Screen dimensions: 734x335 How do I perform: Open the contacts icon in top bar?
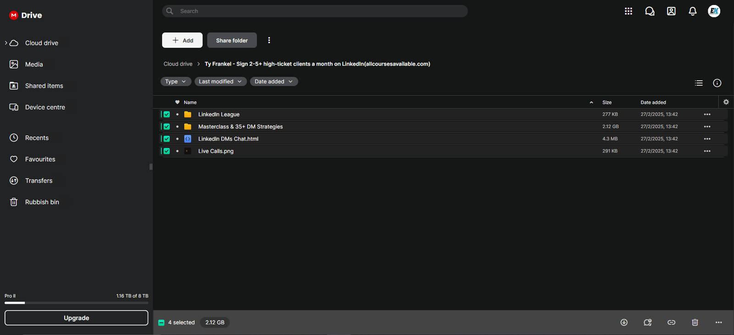pyautogui.click(x=671, y=11)
